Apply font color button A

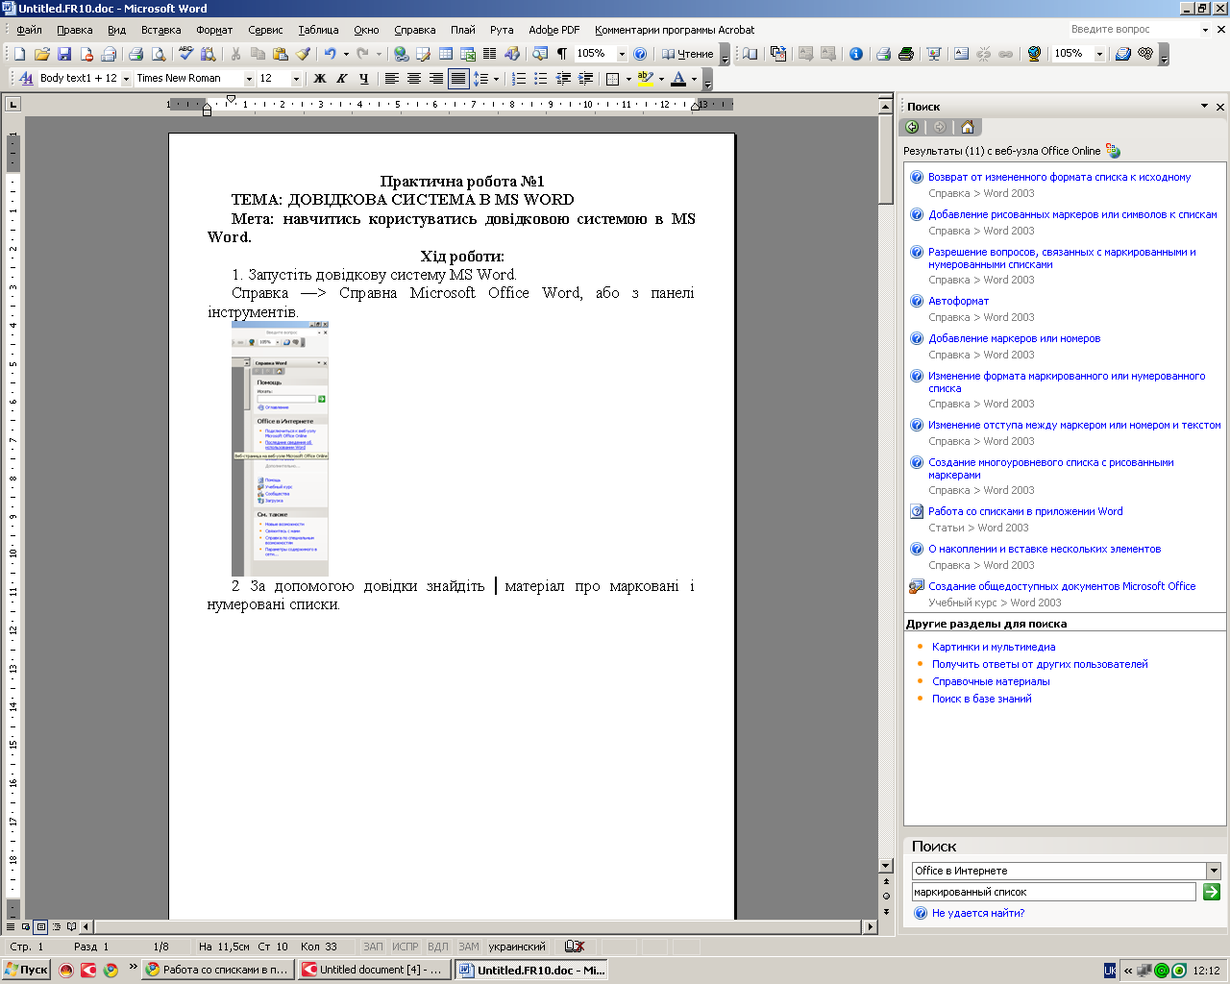pyautogui.click(x=678, y=79)
